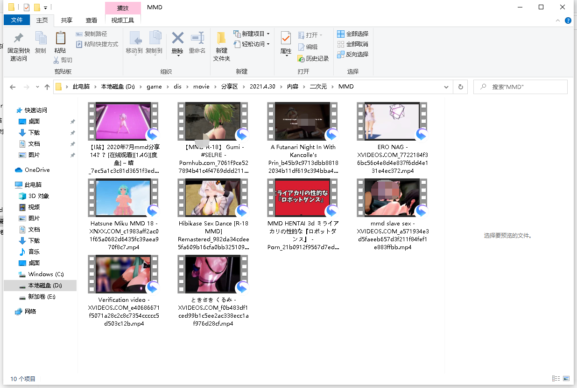Click the 重命名 rename icon
577x388 pixels.
coord(197,38)
